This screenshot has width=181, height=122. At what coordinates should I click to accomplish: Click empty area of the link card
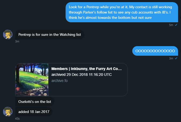pos(88,90)
